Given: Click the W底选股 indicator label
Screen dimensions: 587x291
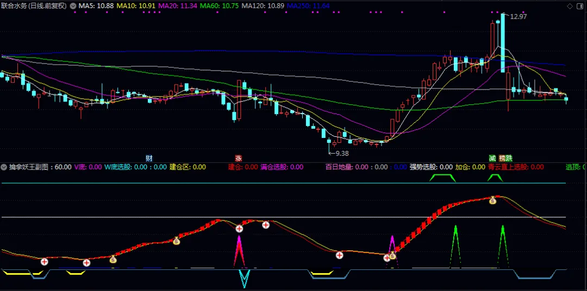Looking at the screenshot, I should pos(118,167).
